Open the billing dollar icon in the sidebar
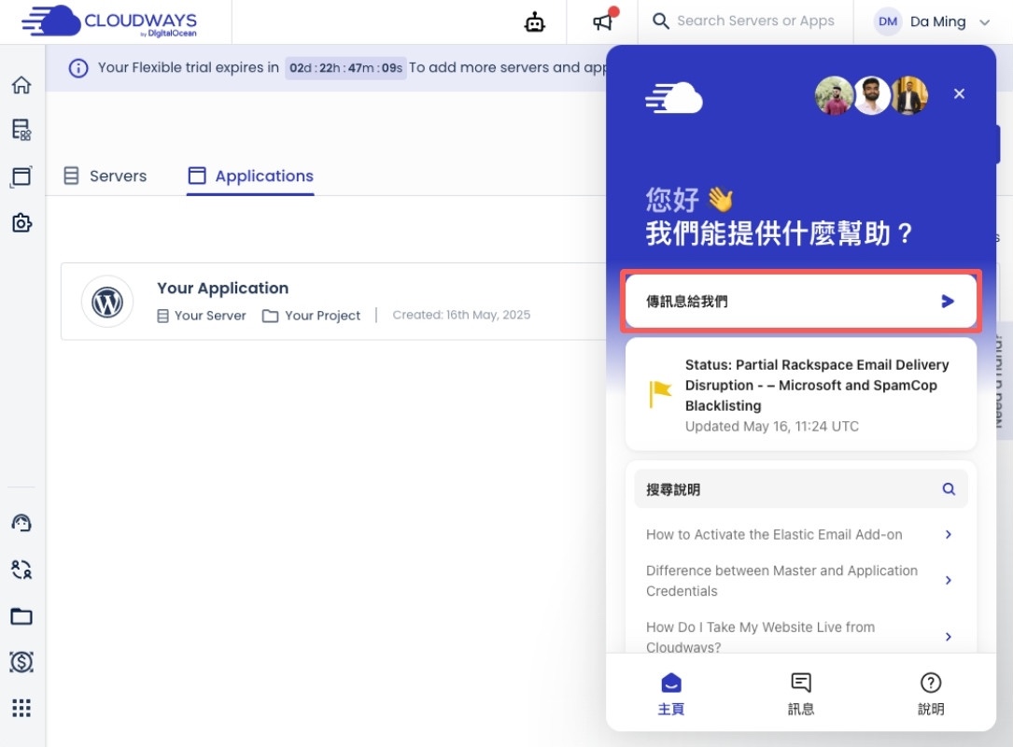 tap(21, 662)
